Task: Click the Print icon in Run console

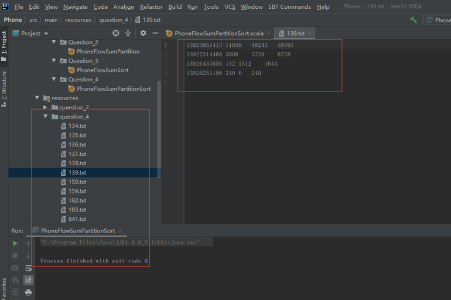Action: [x=28, y=292]
